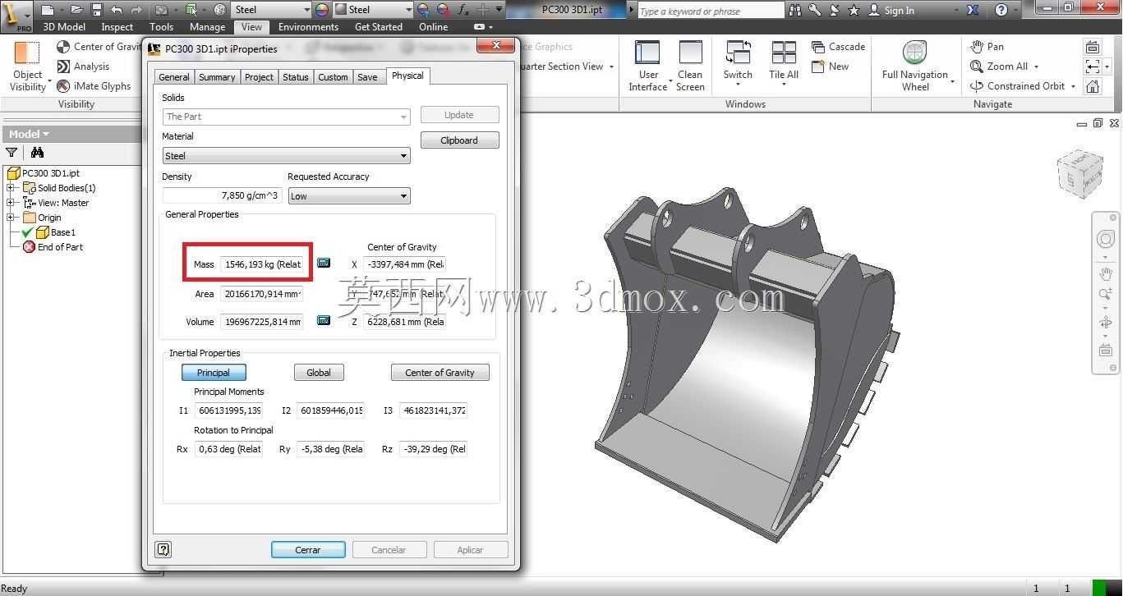The height and width of the screenshot is (596, 1123).
Task: Click the Principal inertial properties button
Action: click(x=214, y=373)
